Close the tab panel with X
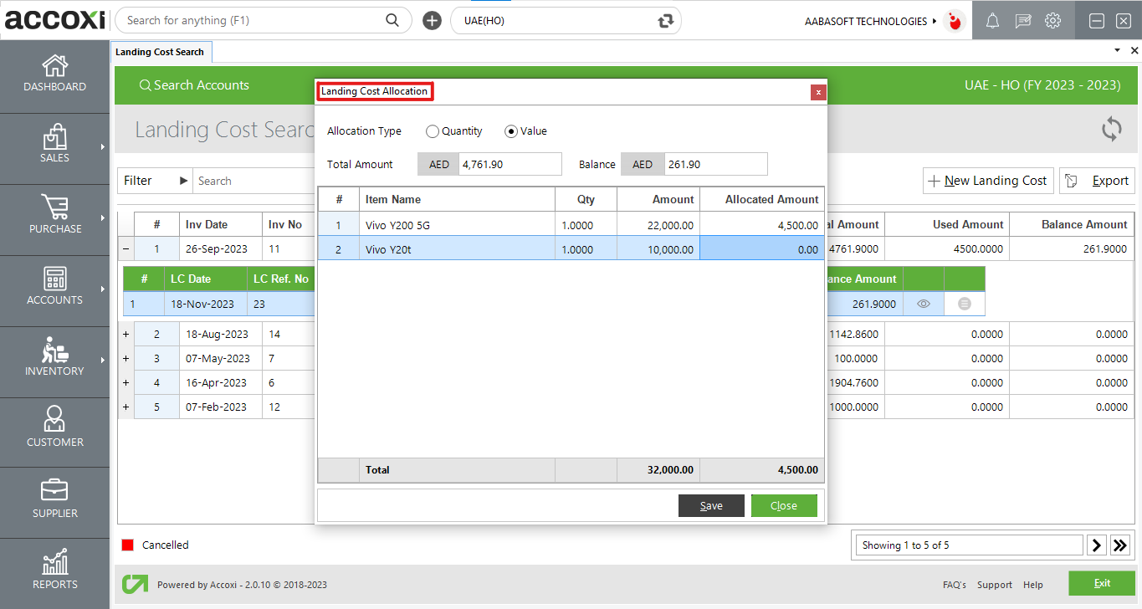 point(1134,50)
